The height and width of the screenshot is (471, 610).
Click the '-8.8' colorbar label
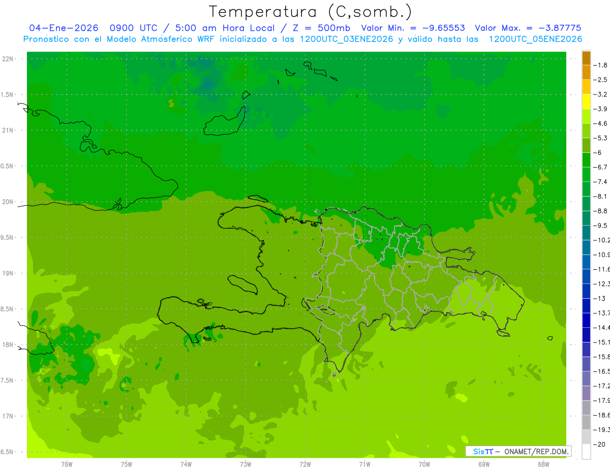[600, 211]
